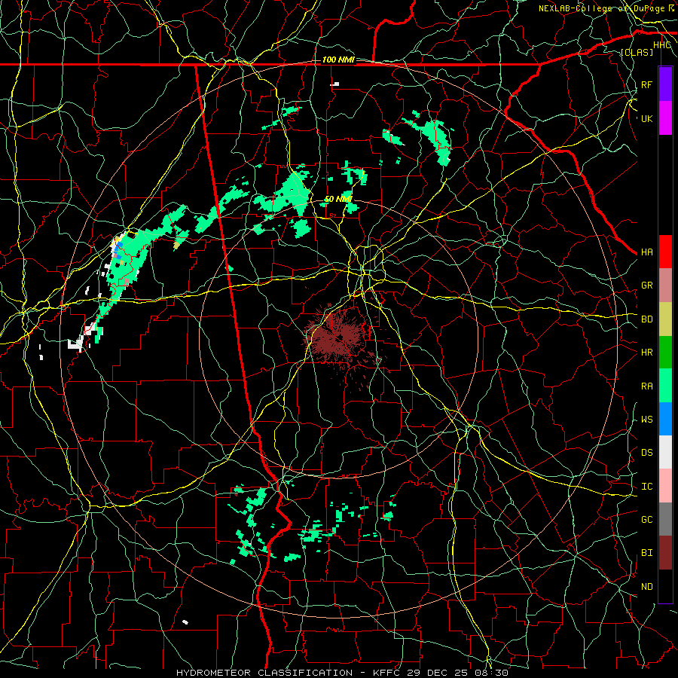Click the GR legend label
Screen dimensions: 678x678
647,286
